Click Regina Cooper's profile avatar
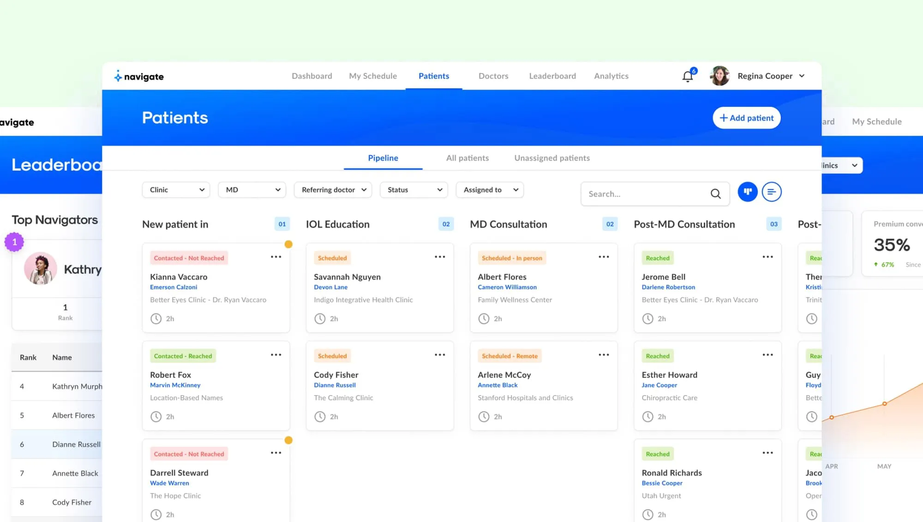The width and height of the screenshot is (923, 522). [720, 76]
